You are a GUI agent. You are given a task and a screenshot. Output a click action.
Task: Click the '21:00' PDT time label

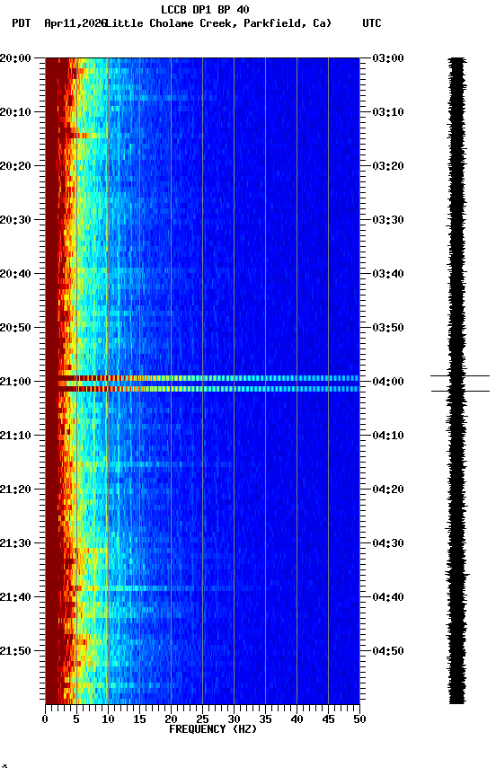click(15, 382)
